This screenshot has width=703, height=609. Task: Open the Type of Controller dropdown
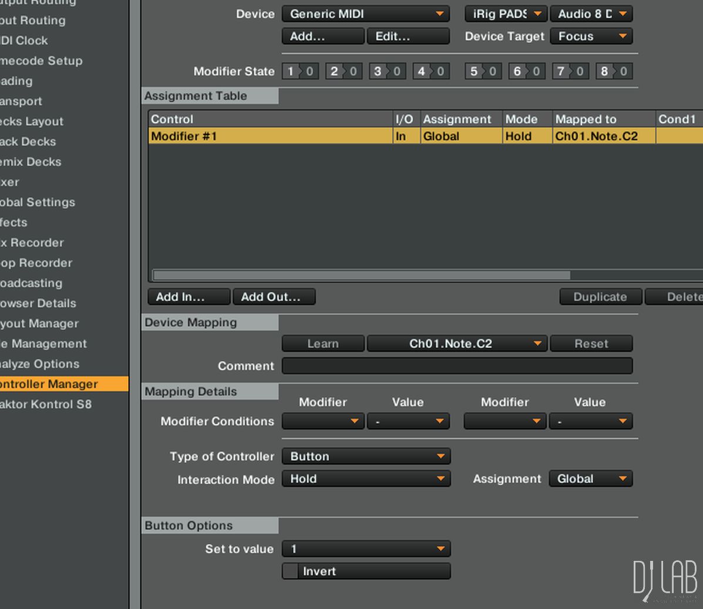(x=366, y=456)
